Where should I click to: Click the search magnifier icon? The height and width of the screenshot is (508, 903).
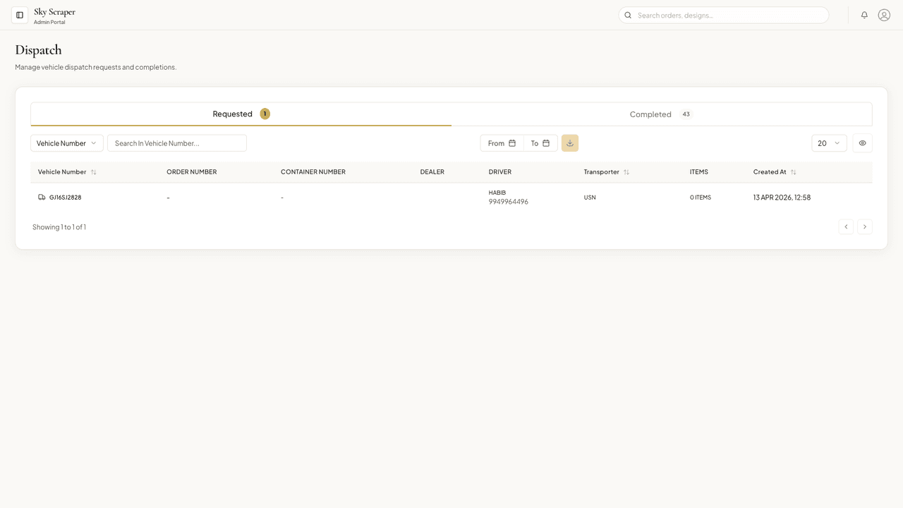click(628, 15)
